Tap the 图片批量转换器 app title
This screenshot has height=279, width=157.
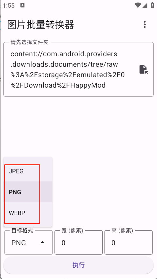[41, 24]
